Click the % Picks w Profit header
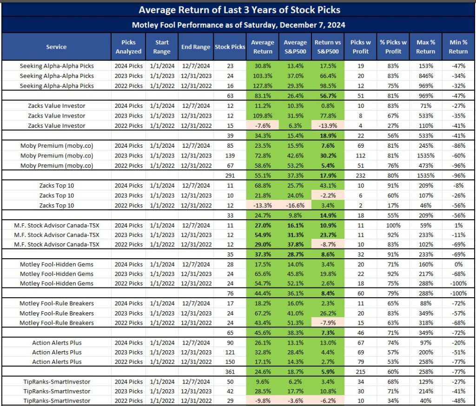The image size is (476, 406). point(393,46)
